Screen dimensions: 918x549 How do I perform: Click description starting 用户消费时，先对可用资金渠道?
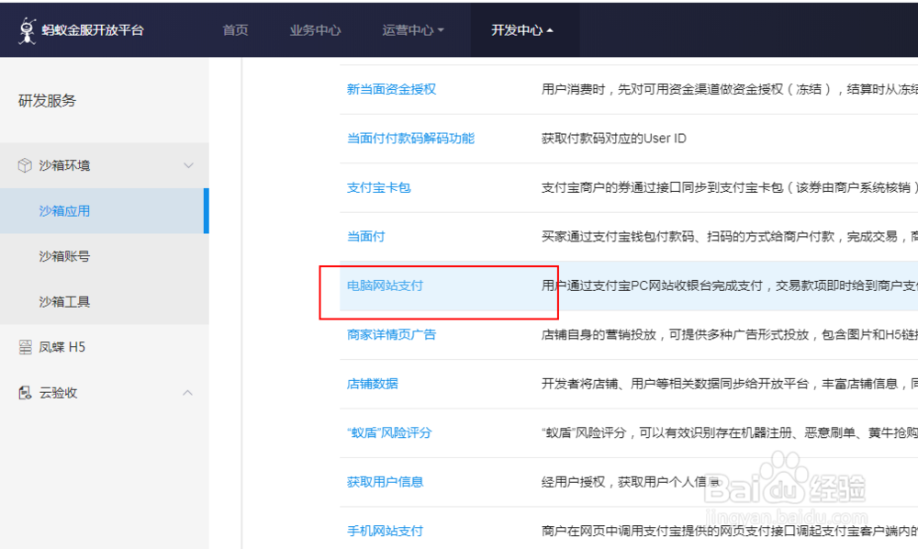click(730, 89)
